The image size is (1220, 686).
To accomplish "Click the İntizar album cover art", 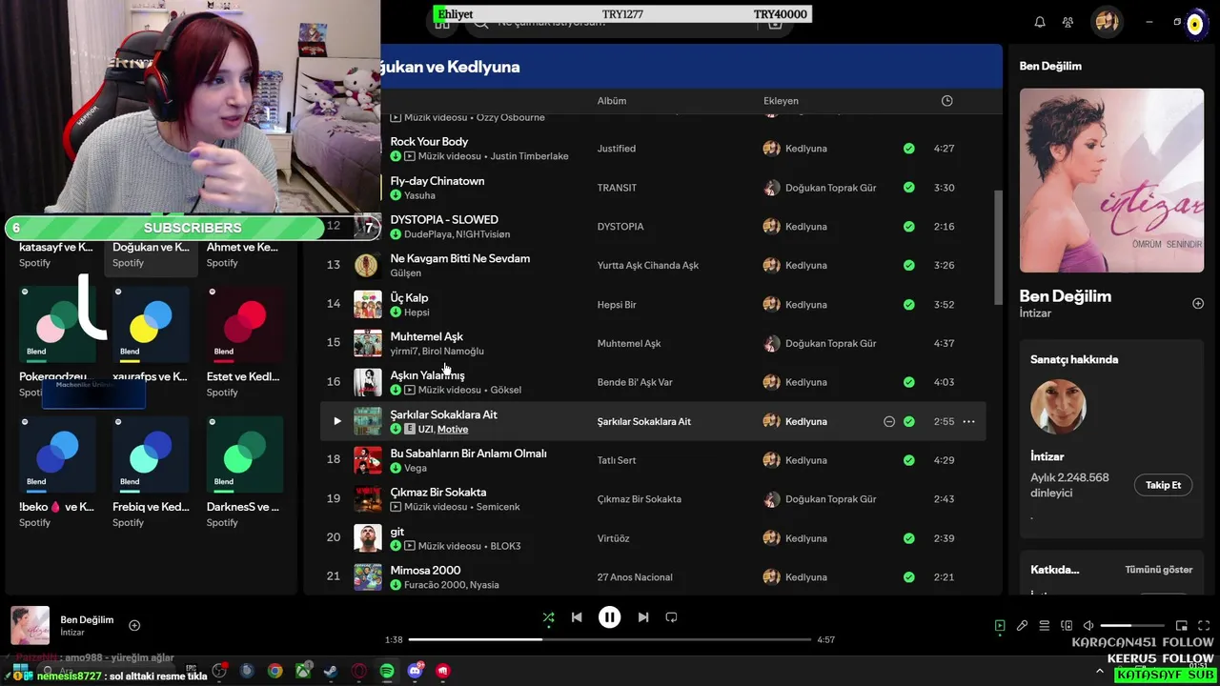I will [1111, 180].
